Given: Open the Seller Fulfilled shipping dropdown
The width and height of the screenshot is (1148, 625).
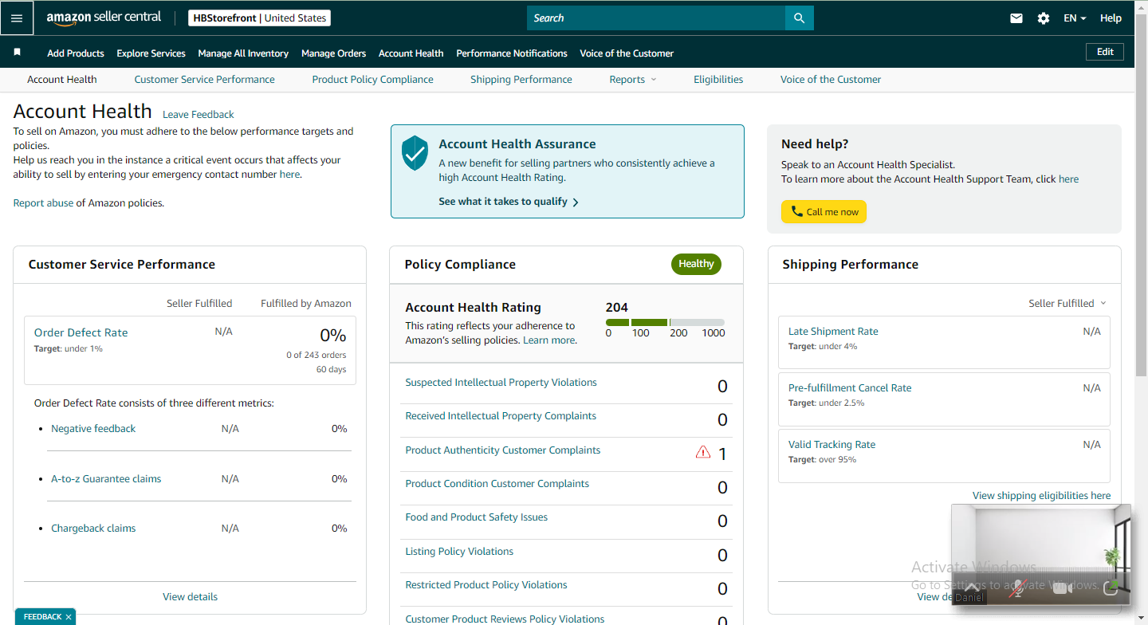Looking at the screenshot, I should click(x=1067, y=303).
